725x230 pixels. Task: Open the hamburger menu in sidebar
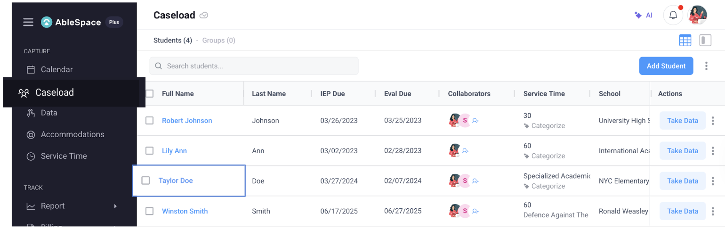[x=28, y=22]
